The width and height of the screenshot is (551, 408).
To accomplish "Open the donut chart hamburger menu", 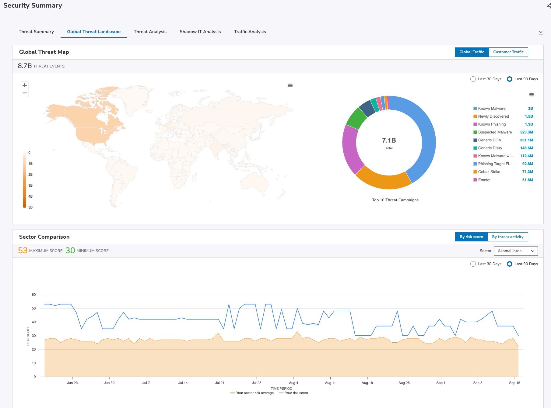I will (x=531, y=95).
